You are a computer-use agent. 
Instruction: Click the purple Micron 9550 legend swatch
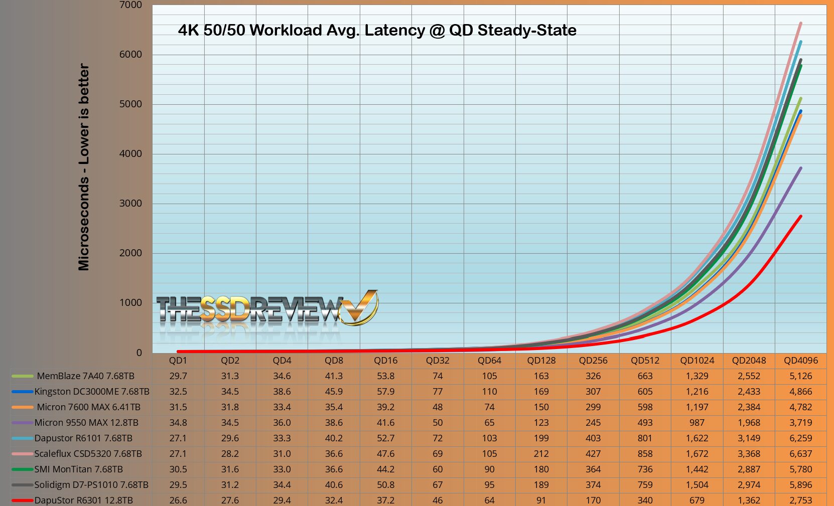(22, 423)
